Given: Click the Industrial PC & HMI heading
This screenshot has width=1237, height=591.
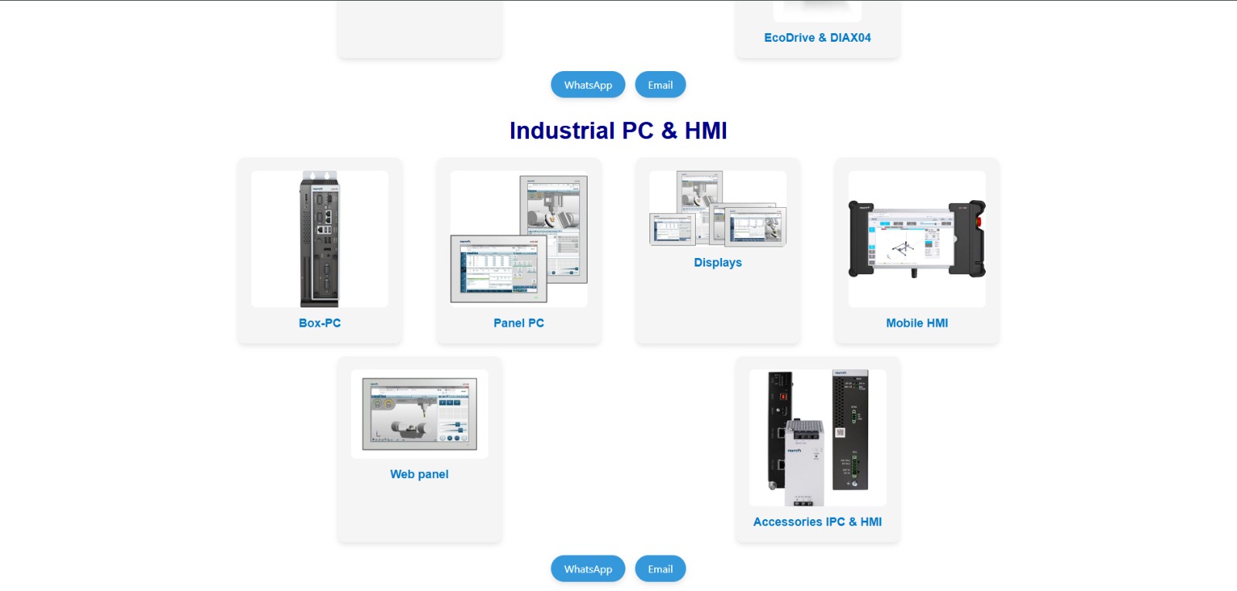Looking at the screenshot, I should pyautogui.click(x=618, y=131).
